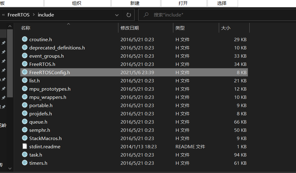Click the StackMacros.h file icon
Image resolution: width=296 pixels, height=173 pixels.
pyautogui.click(x=24, y=138)
